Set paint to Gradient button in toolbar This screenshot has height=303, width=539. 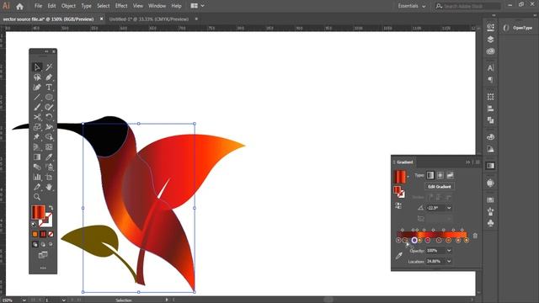click(43, 234)
